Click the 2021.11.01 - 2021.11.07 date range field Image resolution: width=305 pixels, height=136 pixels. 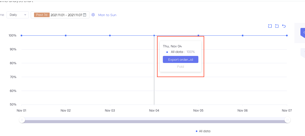tap(60, 15)
